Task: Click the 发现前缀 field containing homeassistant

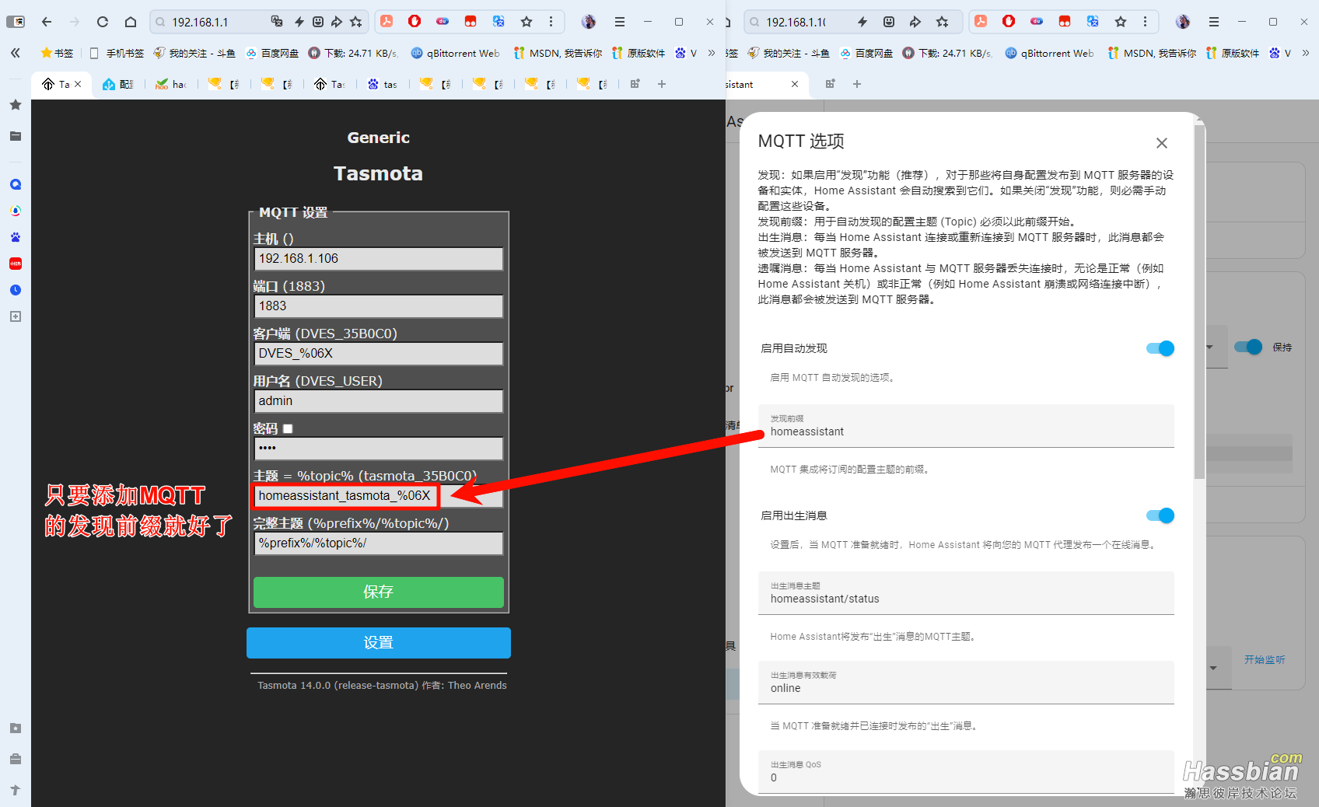Action: 966,426
